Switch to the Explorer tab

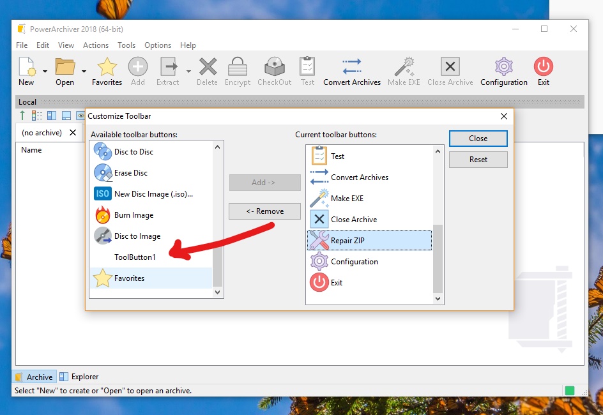79,377
